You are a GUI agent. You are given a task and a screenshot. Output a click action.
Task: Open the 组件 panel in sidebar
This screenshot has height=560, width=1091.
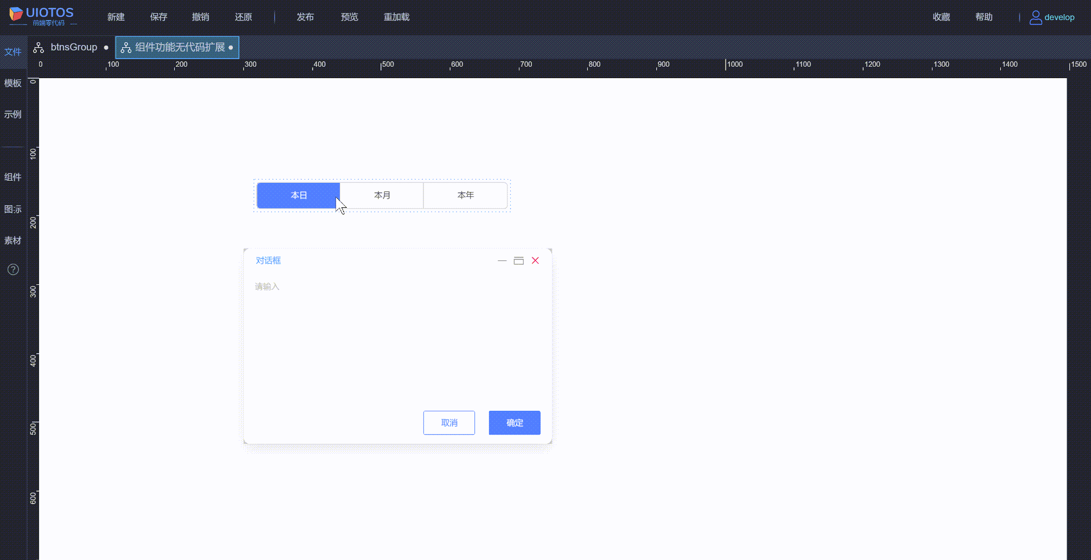pyautogui.click(x=12, y=177)
